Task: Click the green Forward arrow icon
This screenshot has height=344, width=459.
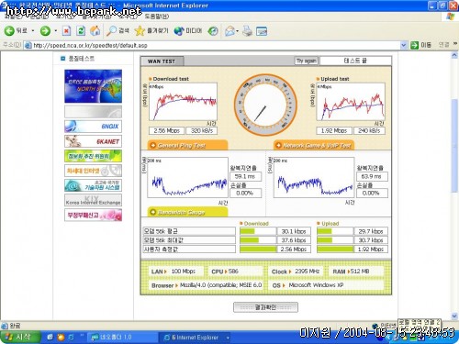Action: click(x=45, y=31)
